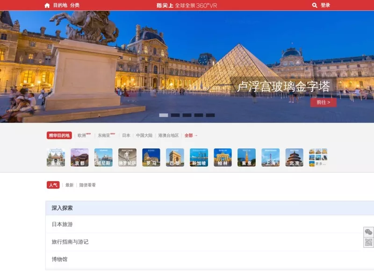
Task: Switch to the 日本 tab
Action: point(126,135)
